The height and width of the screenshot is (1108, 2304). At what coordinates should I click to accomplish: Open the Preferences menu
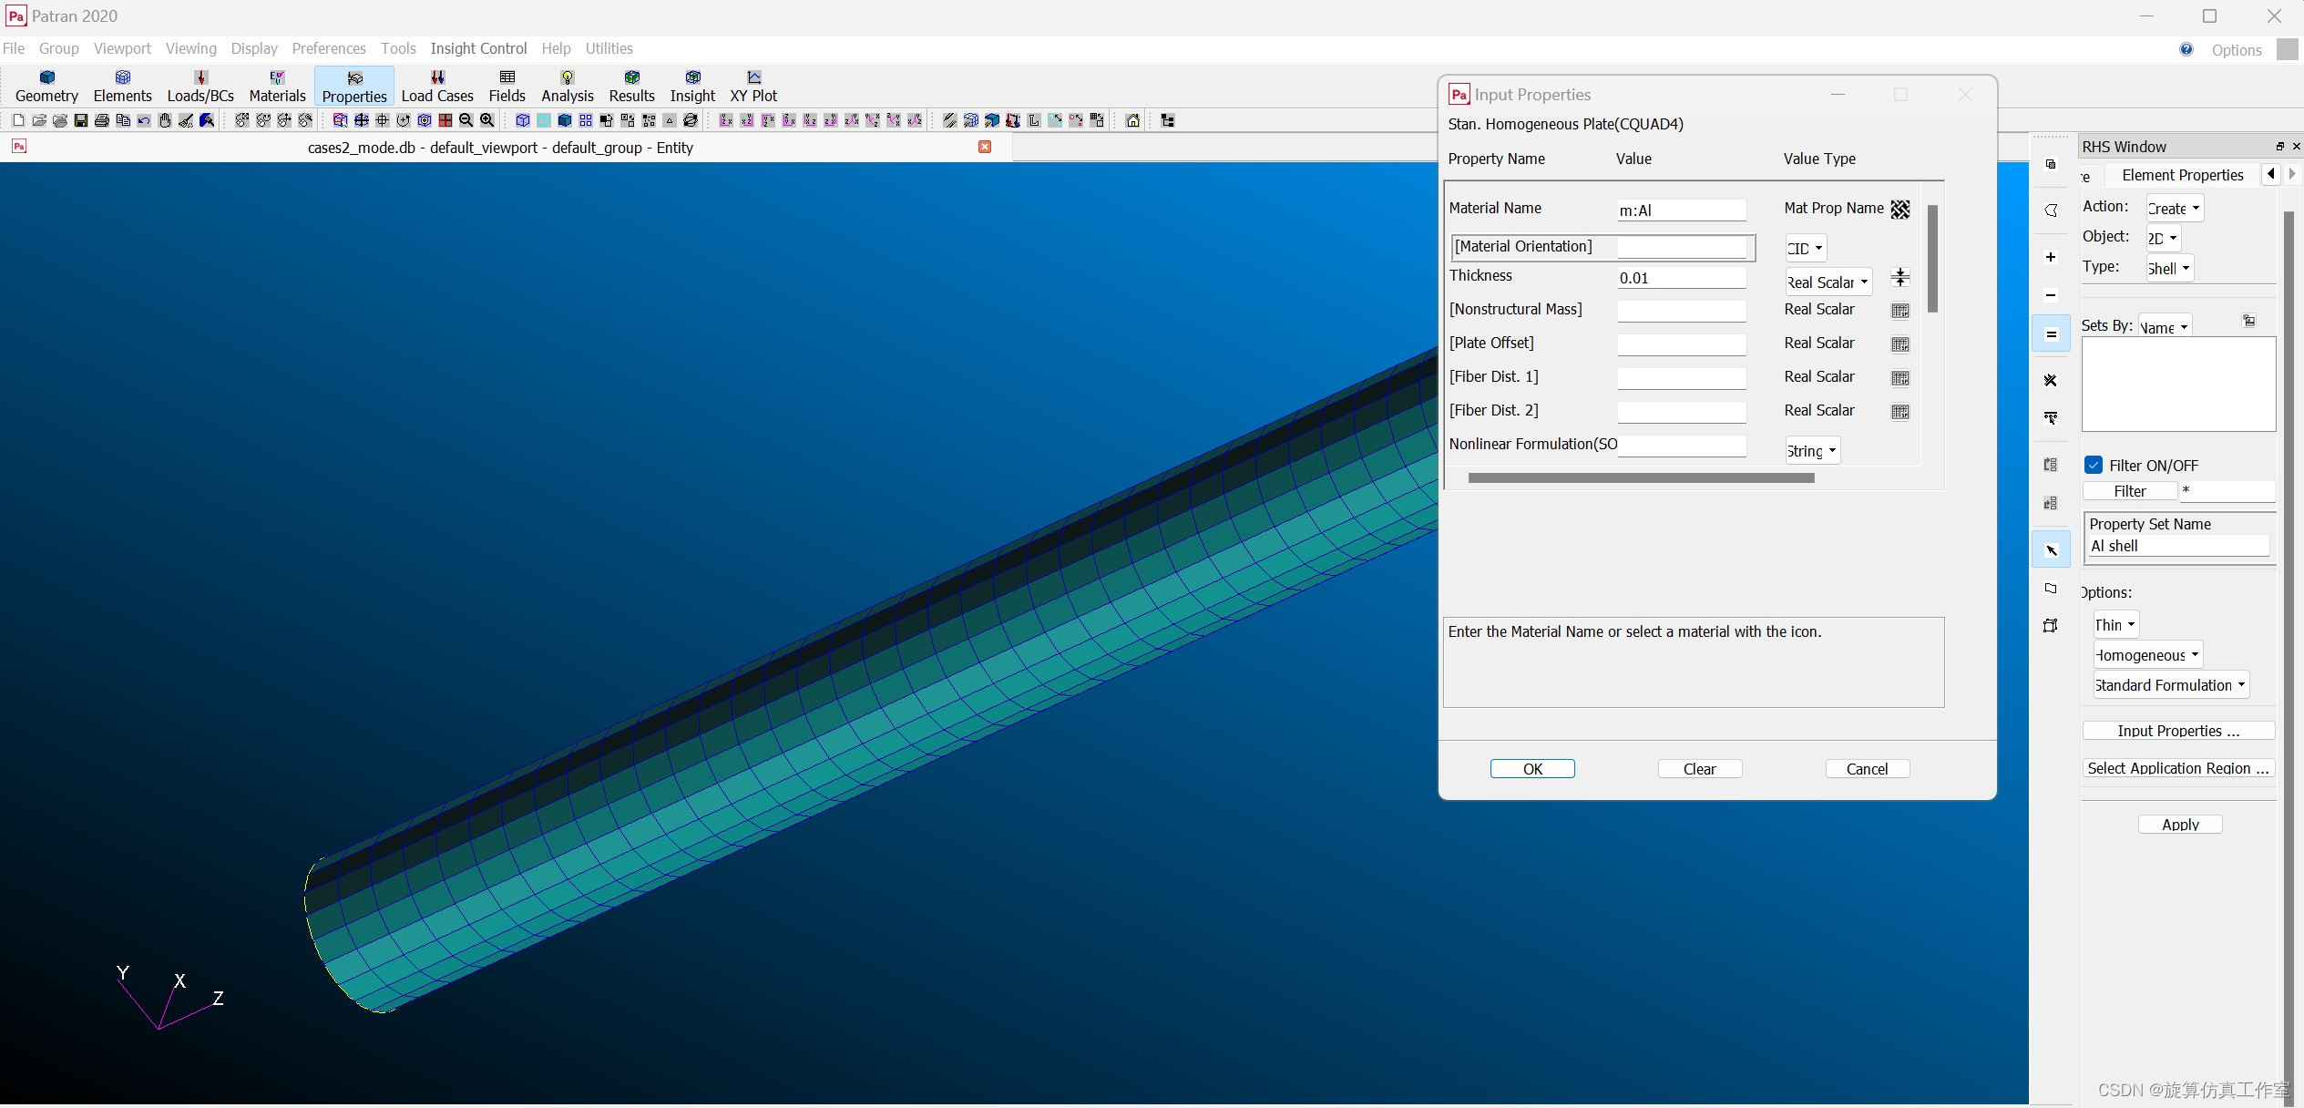pos(328,48)
